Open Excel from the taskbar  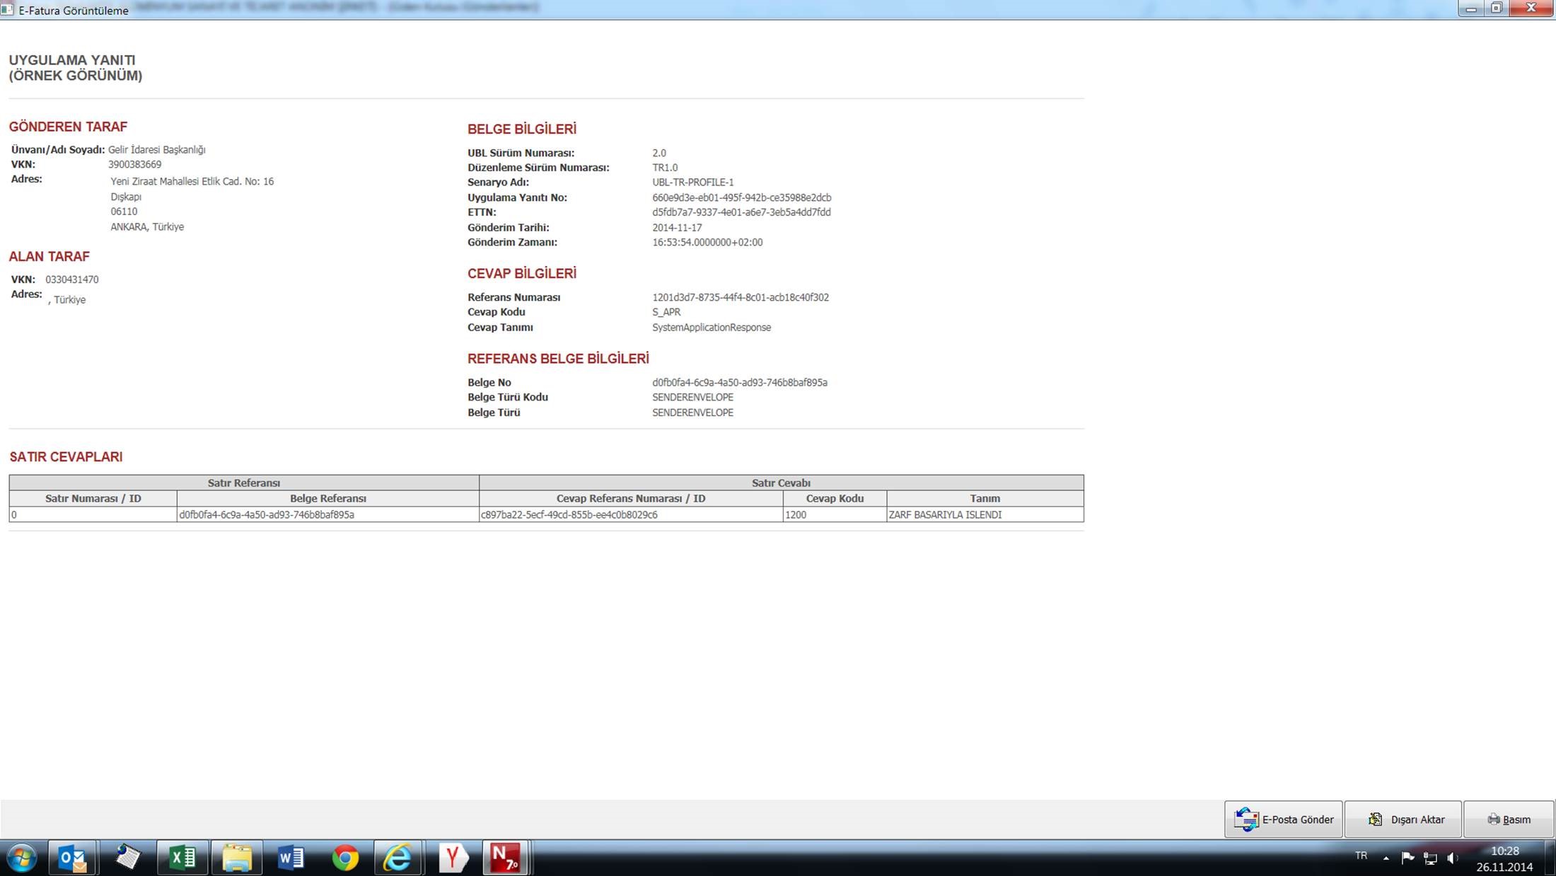point(182,858)
